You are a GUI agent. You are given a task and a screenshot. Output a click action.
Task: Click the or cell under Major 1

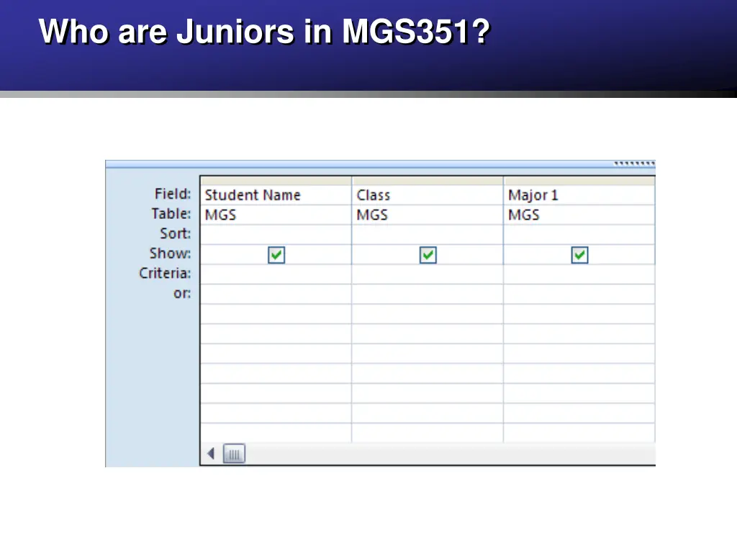coord(579,294)
